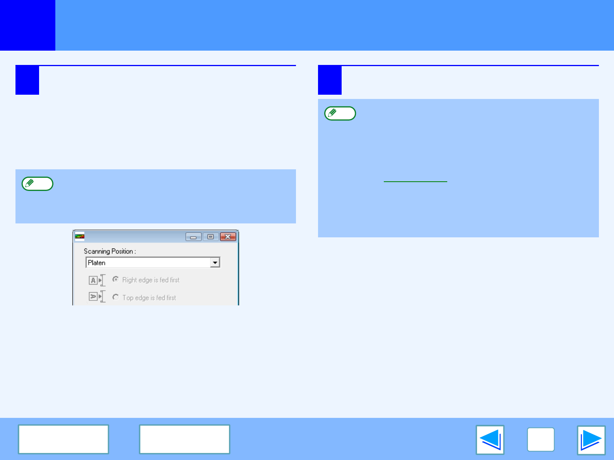The image size is (614, 460).
Task: Open the green underlined link in the right note
Action: pos(415,178)
